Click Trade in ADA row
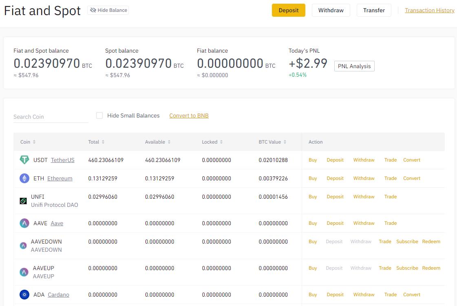 (x=390, y=295)
